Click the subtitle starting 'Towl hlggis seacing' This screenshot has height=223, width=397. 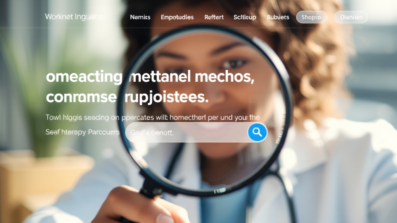click(x=153, y=117)
